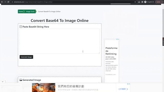The width and height of the screenshot is (164, 92).
Task: Click the Update button in Chrome toolbar
Action: tap(158, 2)
